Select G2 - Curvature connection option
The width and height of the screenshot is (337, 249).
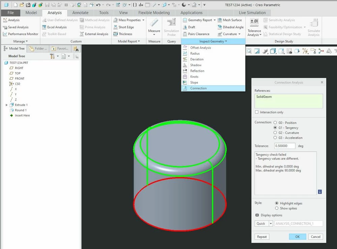click(x=275, y=133)
